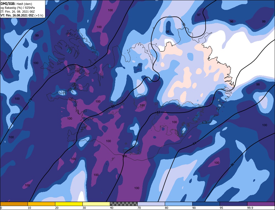Click the 'og Rakastig (%) í 925hPa' line
The height and width of the screenshot is (210, 275).
pos(18,8)
